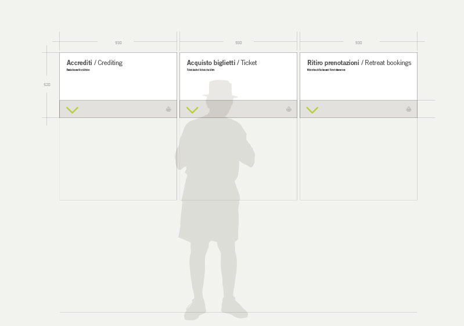Select the Ritiro prenotazioni / Retreat bookings heading
This screenshot has width=464, height=326.
(359, 63)
